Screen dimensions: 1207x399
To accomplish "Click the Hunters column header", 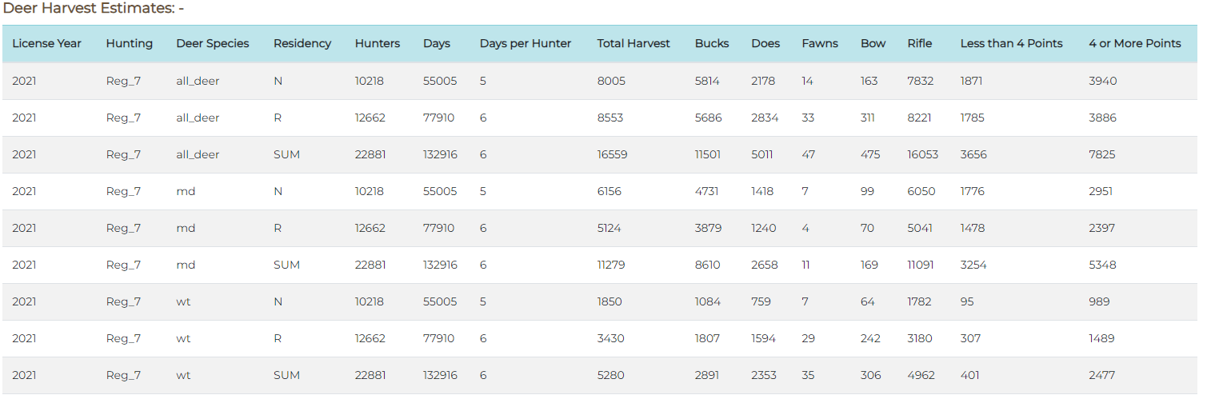I will point(378,44).
